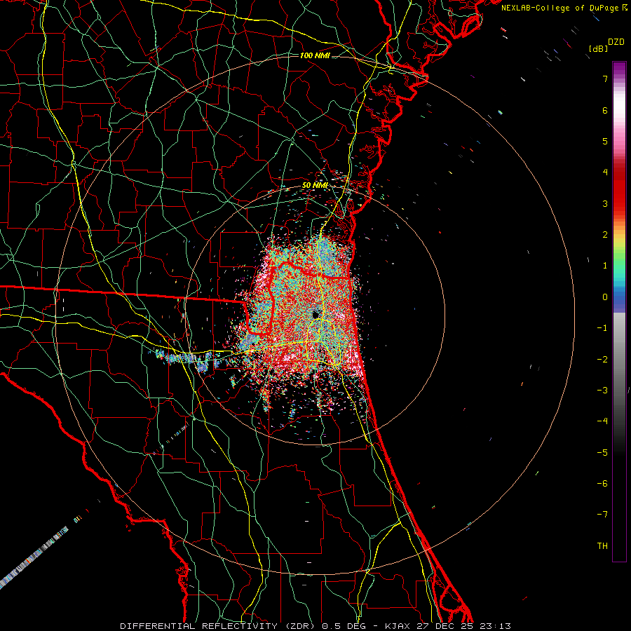The width and height of the screenshot is (631, 631).
Task: Select the 5 tick label on legend
Action: coord(605,141)
